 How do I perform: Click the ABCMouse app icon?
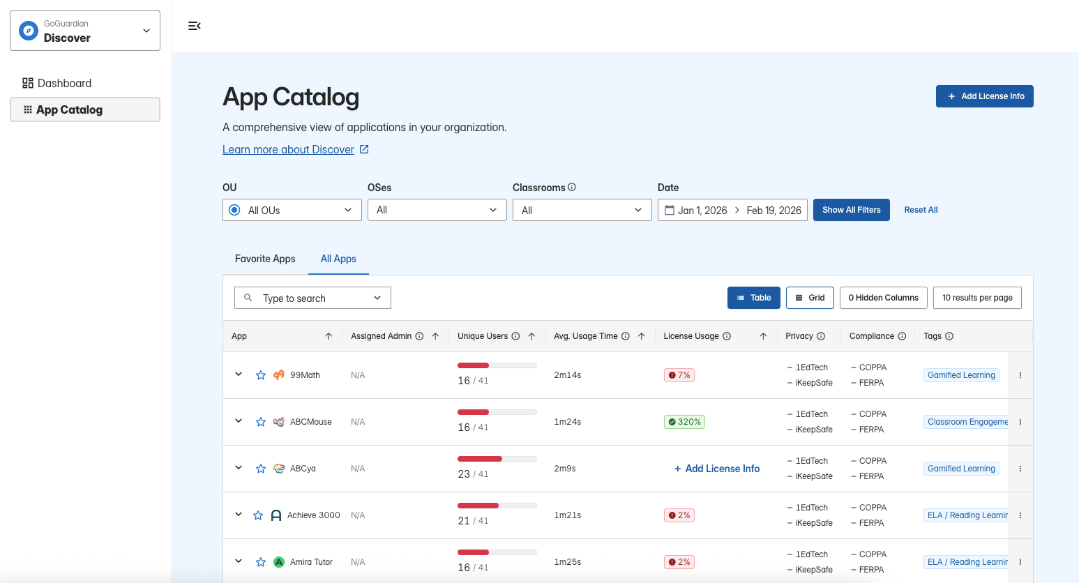279,422
